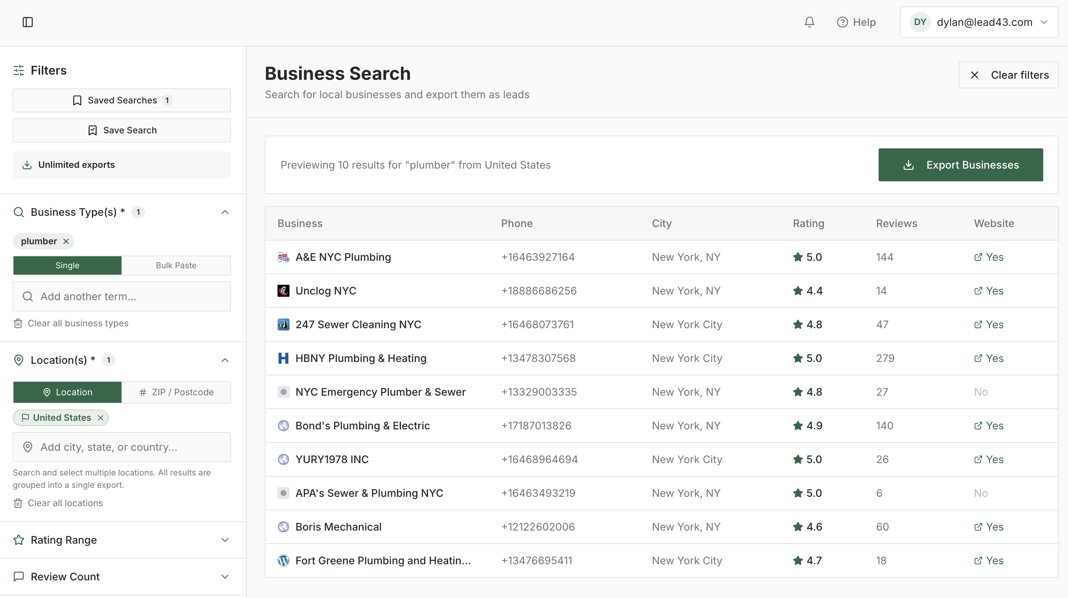Click A&E NYC Plumbing logo icon
Image resolution: width=1068 pixels, height=598 pixels.
[283, 257]
